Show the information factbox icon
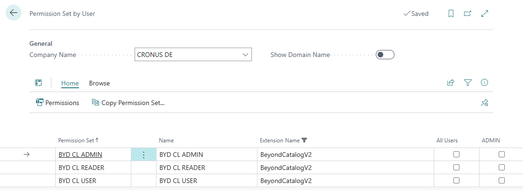The image size is (523, 190). pyautogui.click(x=485, y=83)
